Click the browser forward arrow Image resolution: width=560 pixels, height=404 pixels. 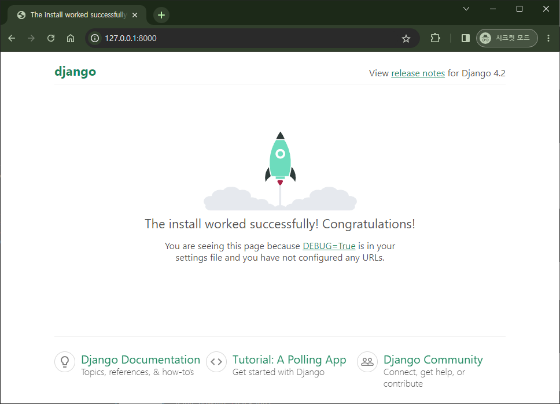click(x=31, y=38)
